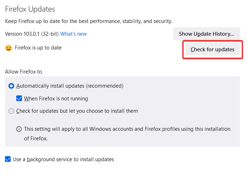The image size is (247, 176).
Task: Click the Firefox Updates heading
Action: point(30,9)
